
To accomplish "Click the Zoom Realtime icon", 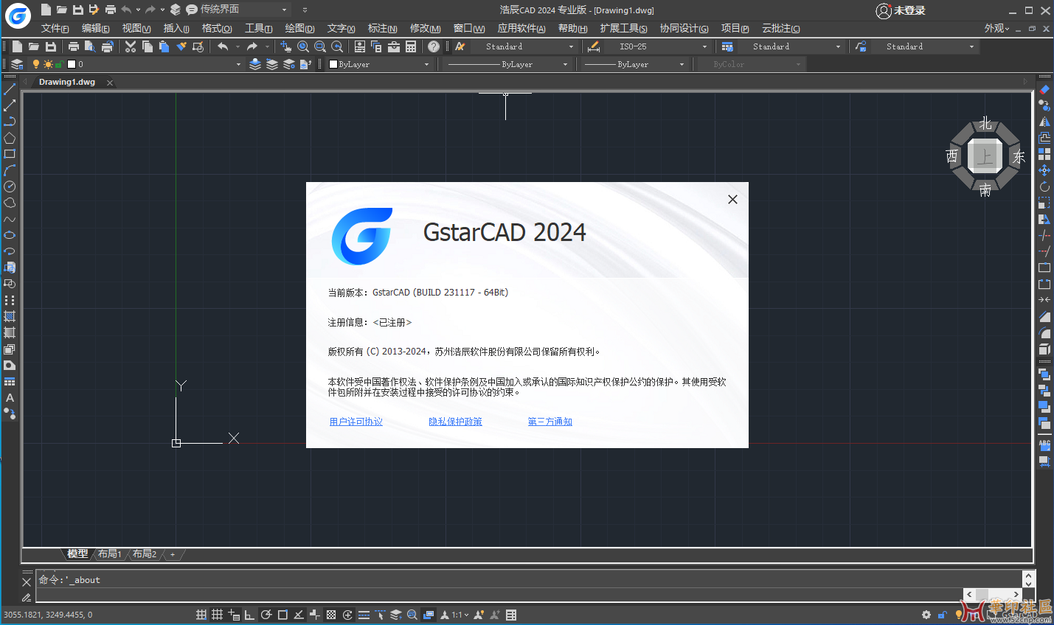I will 303,46.
